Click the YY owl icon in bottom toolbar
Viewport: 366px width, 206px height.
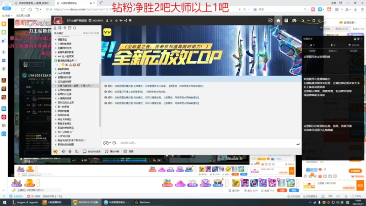click(55, 152)
